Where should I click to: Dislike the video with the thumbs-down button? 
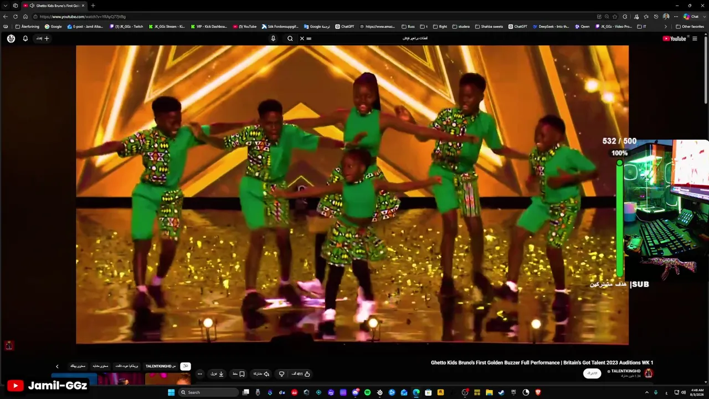click(281, 374)
